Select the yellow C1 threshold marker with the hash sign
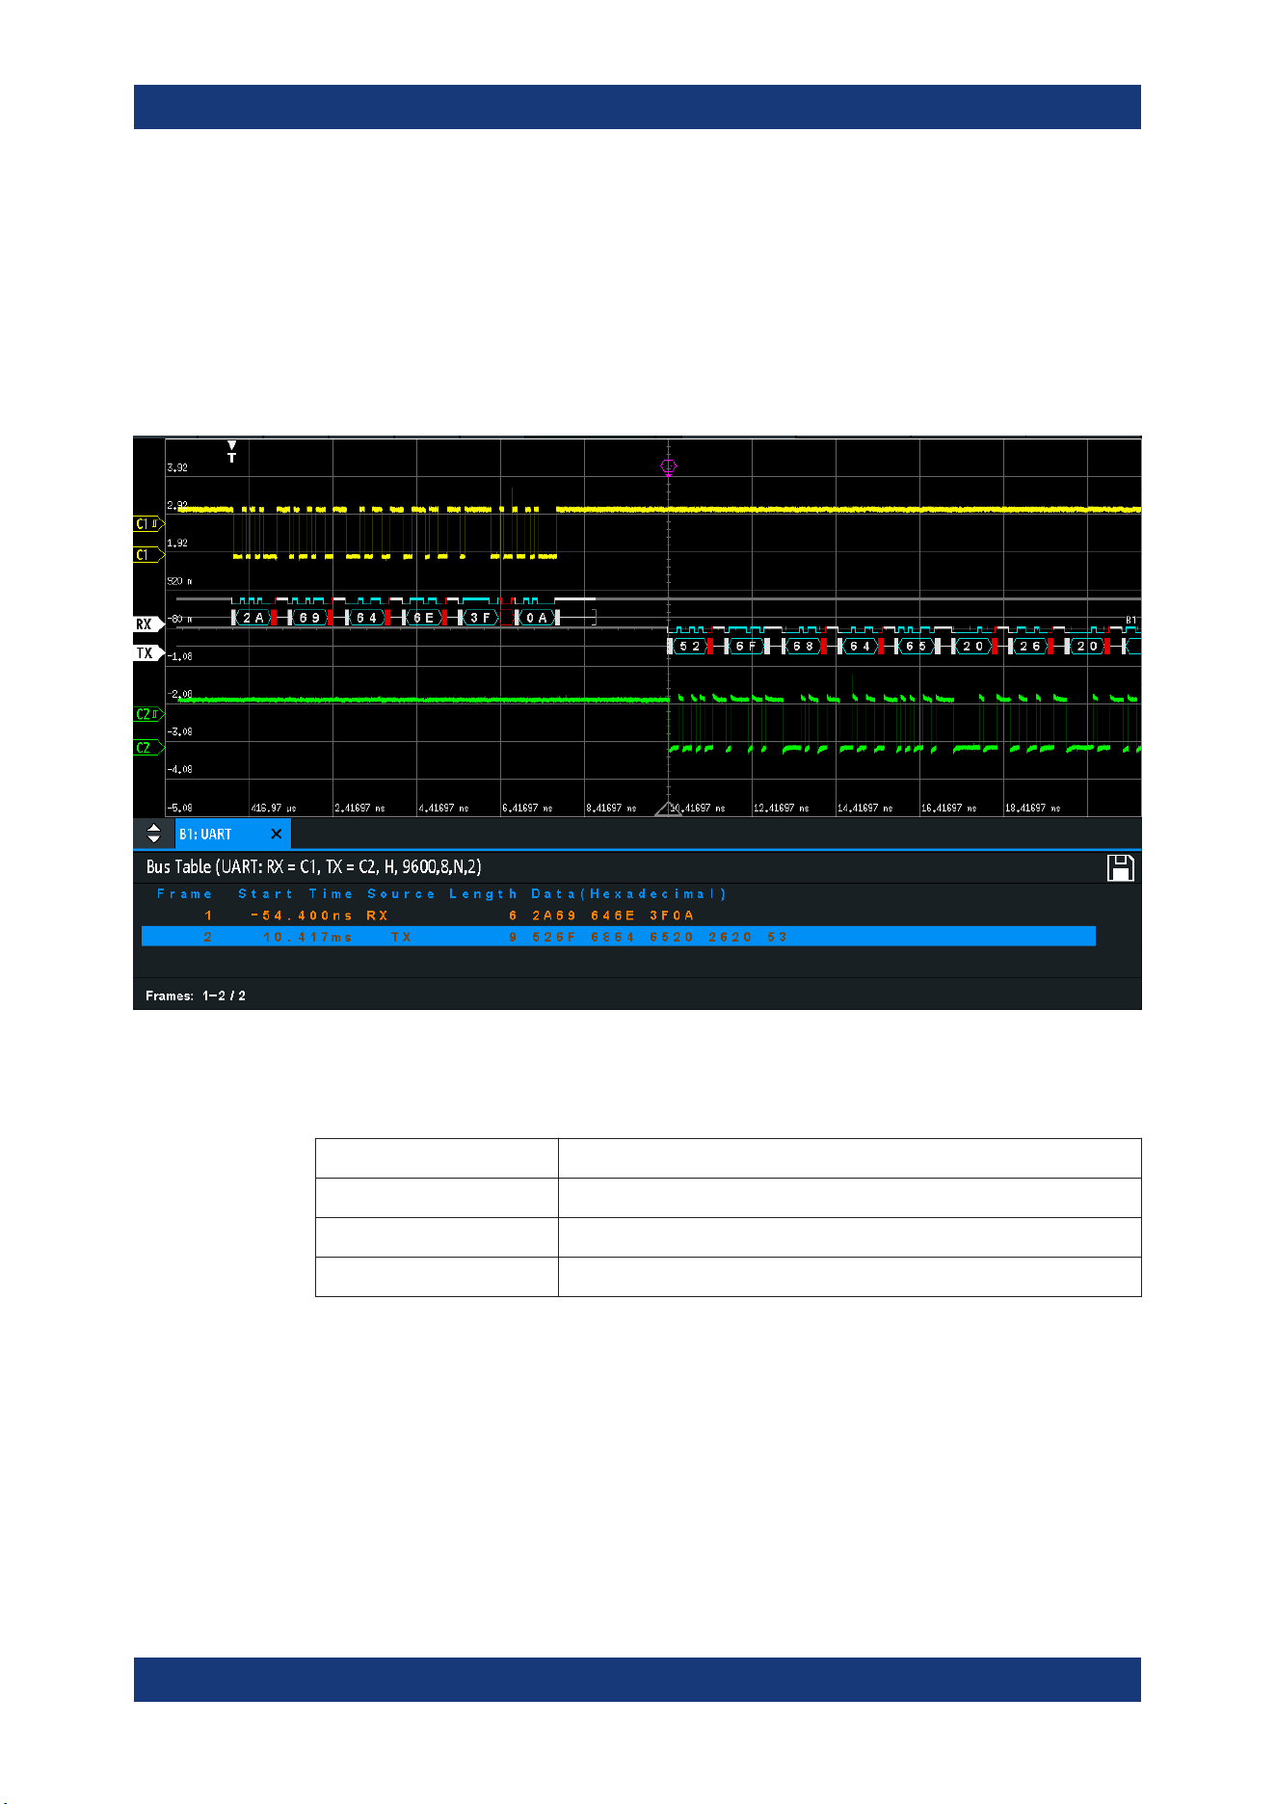1276x1804 pixels. [x=148, y=524]
